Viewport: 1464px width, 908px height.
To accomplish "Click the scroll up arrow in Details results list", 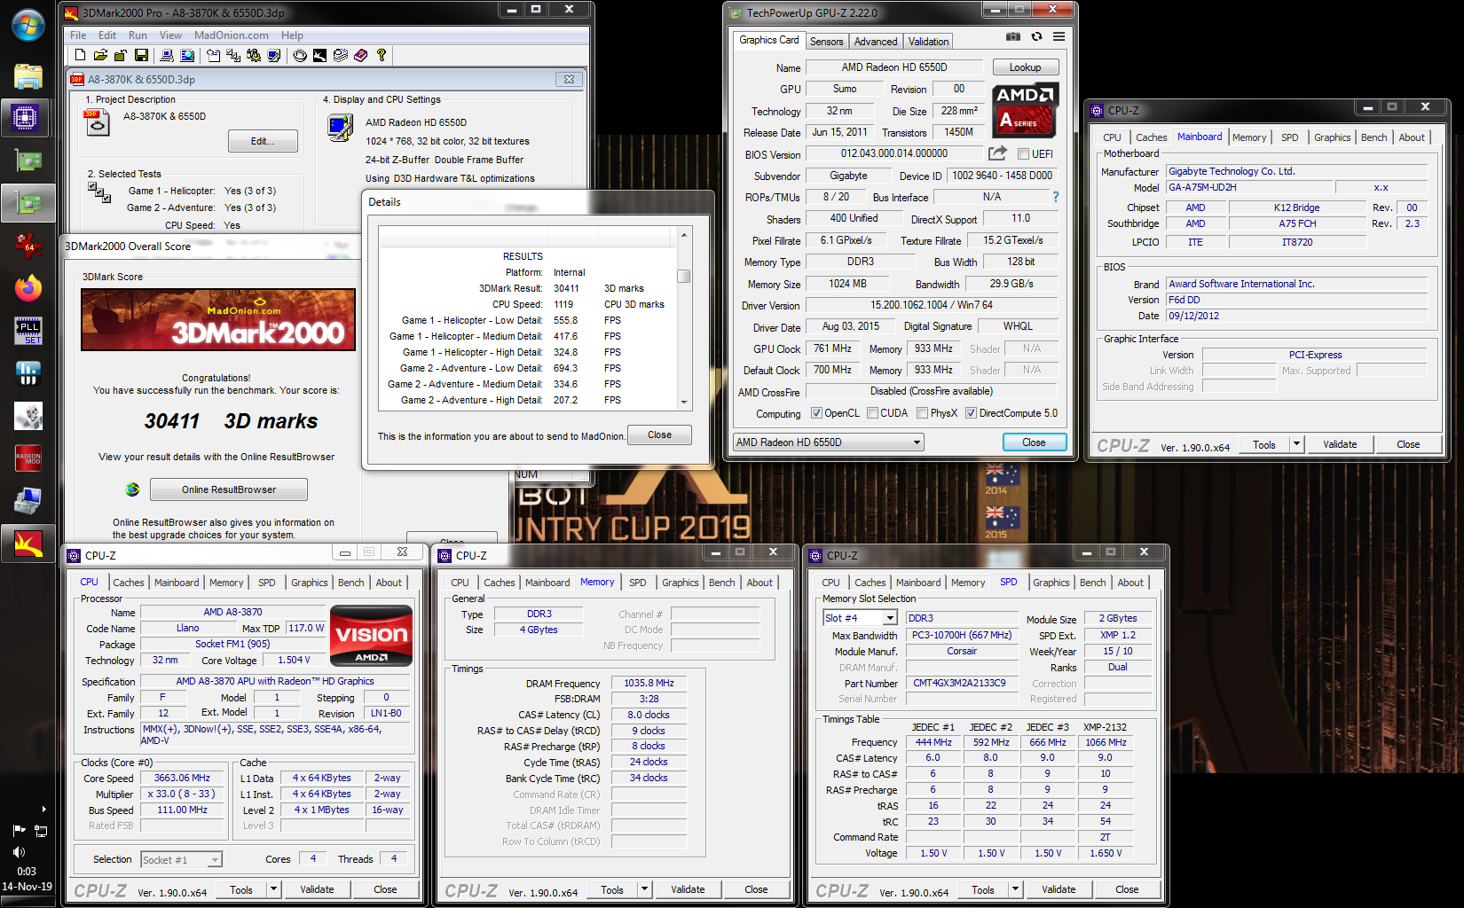I will tap(684, 234).
